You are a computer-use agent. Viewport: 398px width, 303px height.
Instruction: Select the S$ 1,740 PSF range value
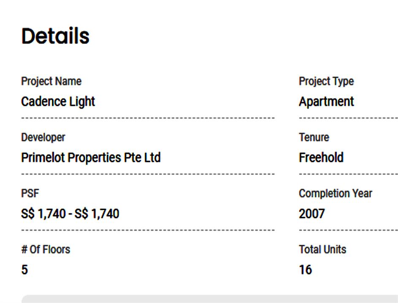click(70, 214)
